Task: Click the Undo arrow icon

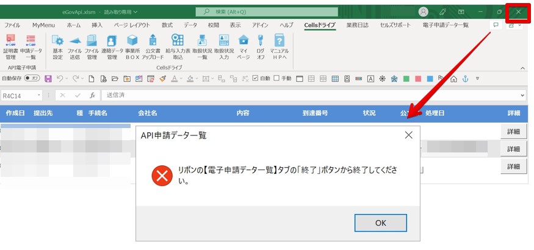Action: [60, 79]
